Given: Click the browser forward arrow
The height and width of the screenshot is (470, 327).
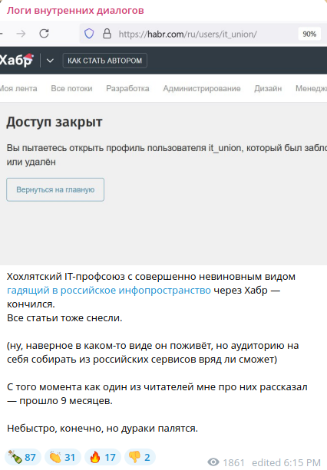Looking at the screenshot, I should [x=21, y=34].
